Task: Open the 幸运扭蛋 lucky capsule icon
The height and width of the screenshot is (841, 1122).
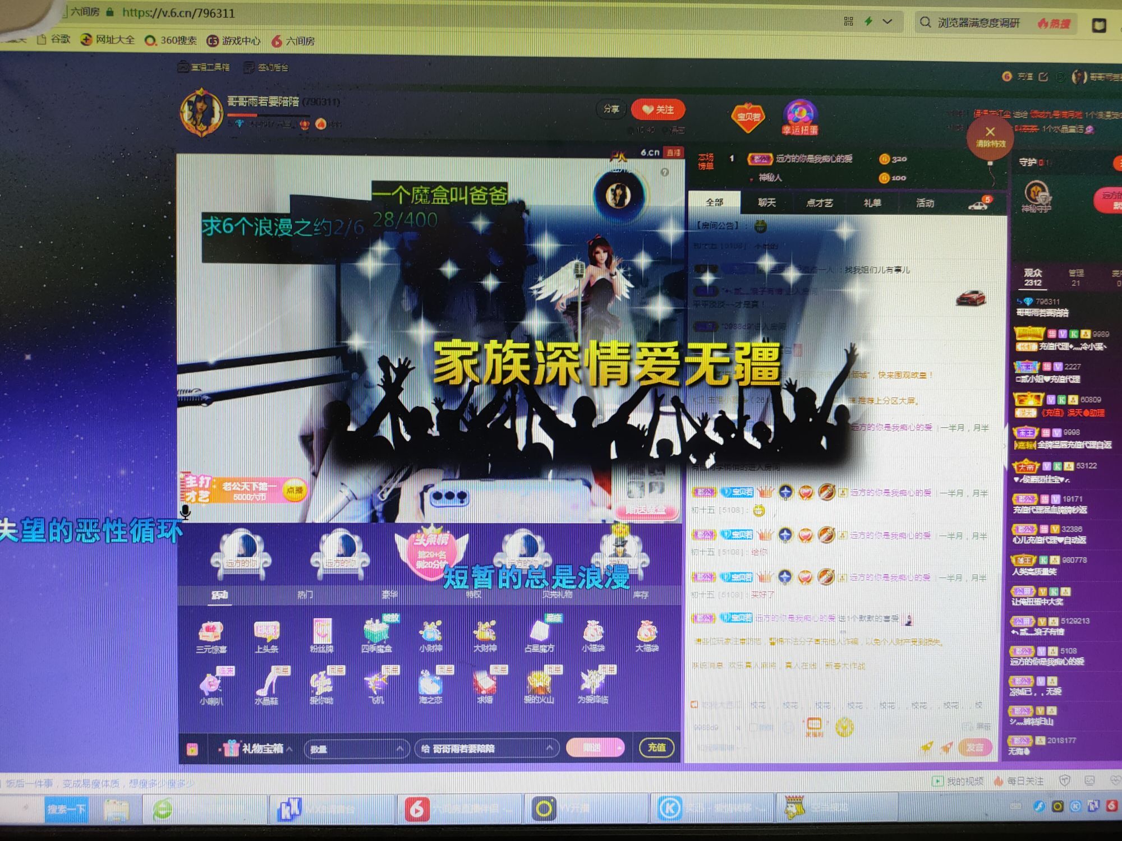Action: tap(800, 117)
